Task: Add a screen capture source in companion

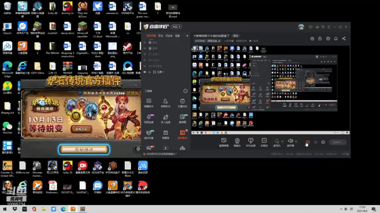Action: point(224,142)
